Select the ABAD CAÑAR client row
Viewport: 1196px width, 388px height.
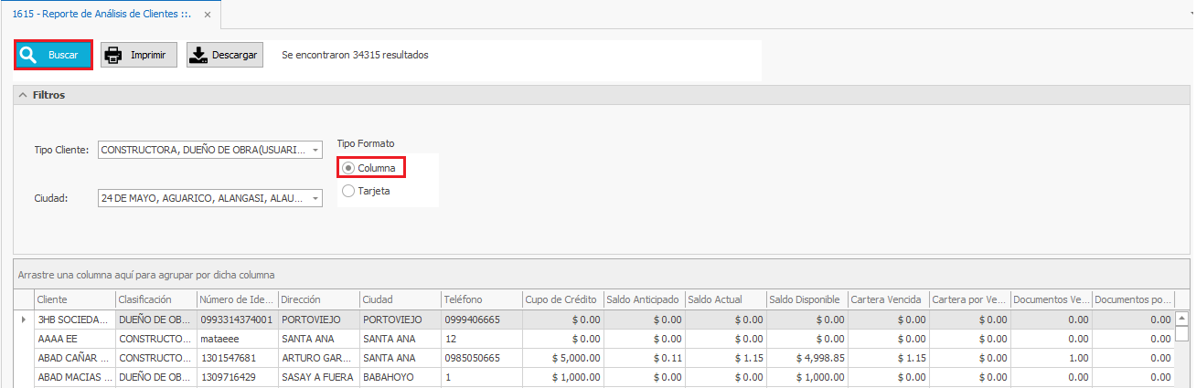pyautogui.click(x=73, y=358)
